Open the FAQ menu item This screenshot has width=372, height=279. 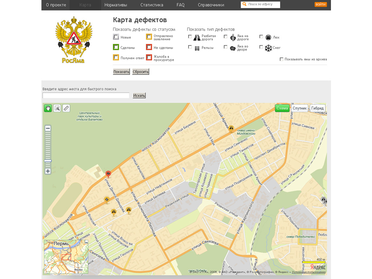(x=181, y=5)
